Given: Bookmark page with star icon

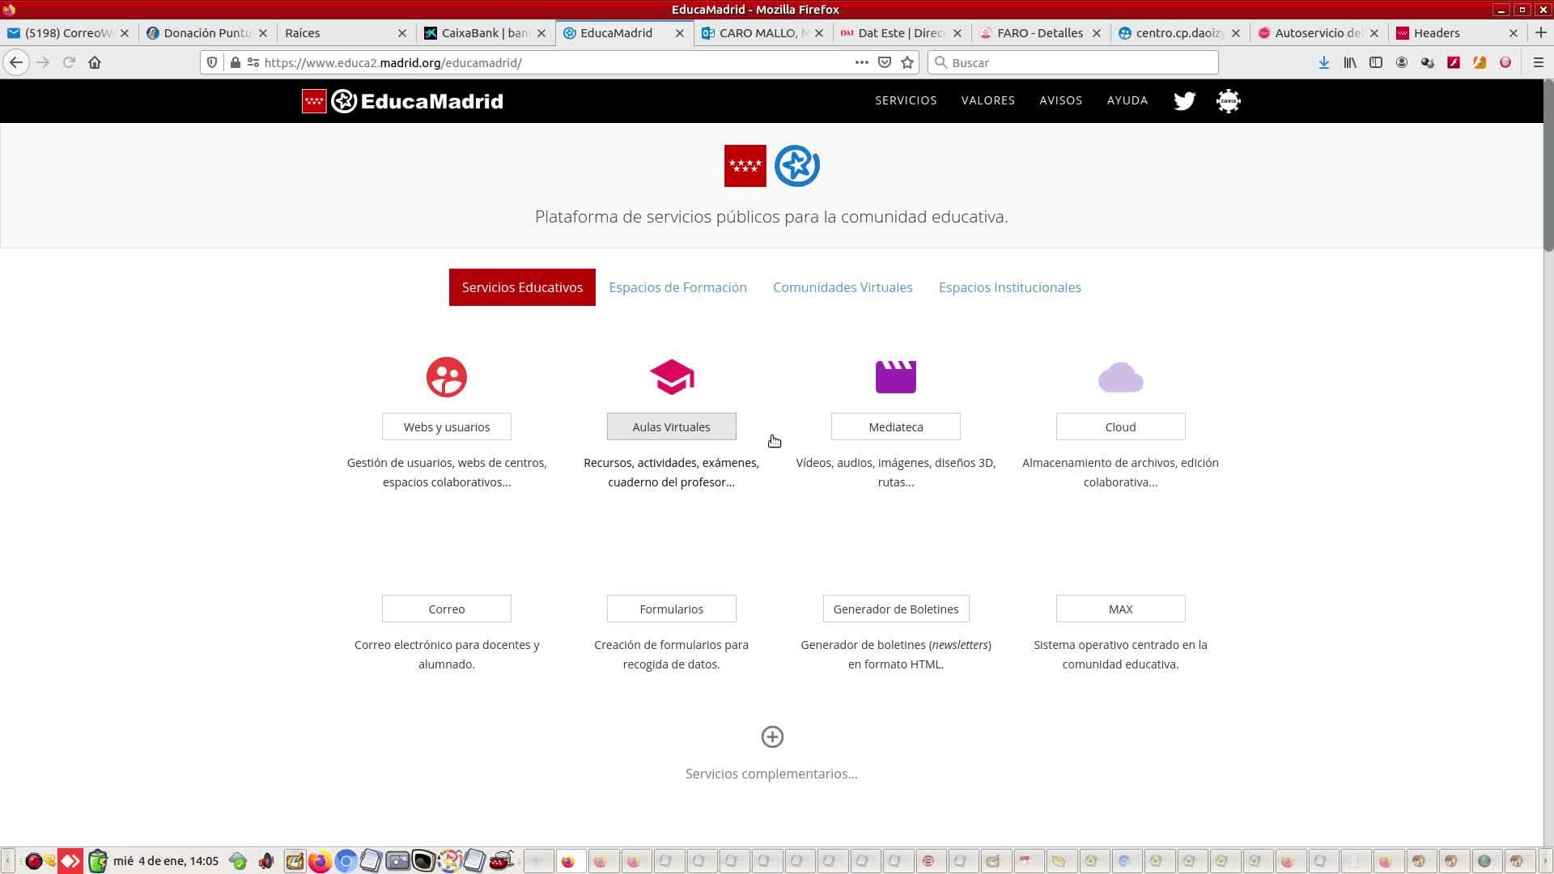Looking at the screenshot, I should pos(907,62).
